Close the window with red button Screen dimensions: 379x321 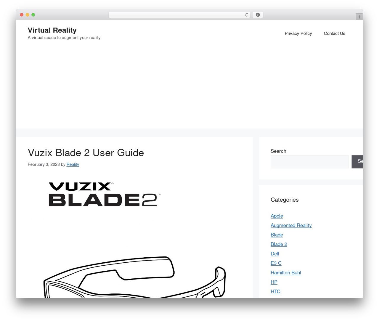22,15
